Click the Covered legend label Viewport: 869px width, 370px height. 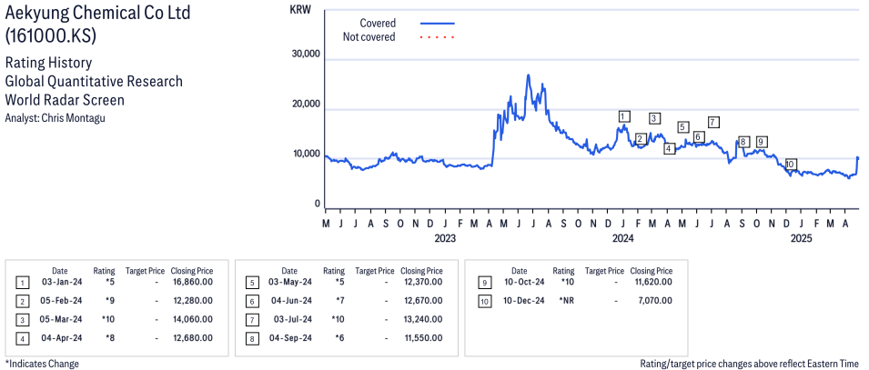(378, 24)
